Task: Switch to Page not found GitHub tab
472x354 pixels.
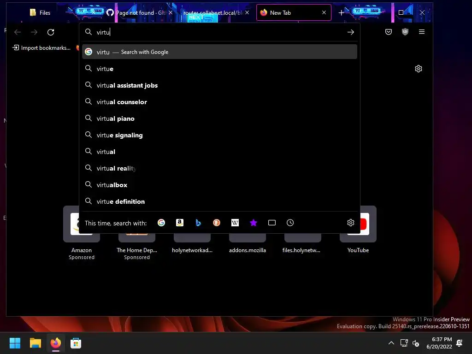Action: (137, 12)
